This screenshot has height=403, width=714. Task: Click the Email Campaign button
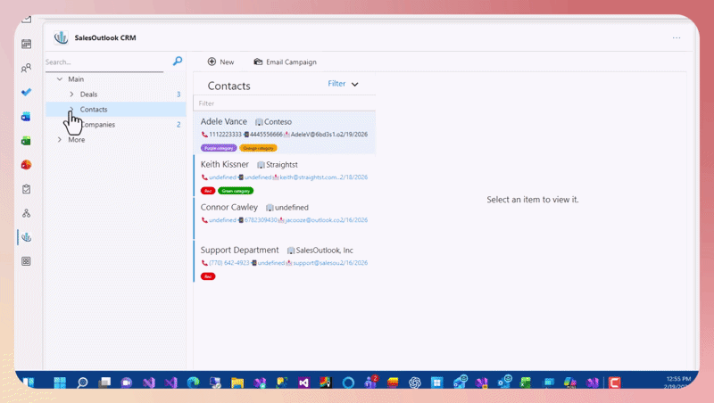click(285, 62)
